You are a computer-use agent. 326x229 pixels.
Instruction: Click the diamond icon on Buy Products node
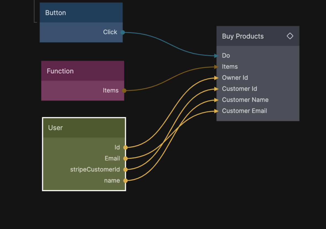point(290,36)
